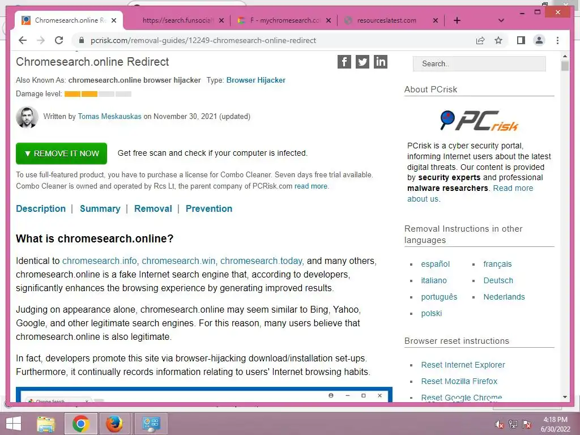Click the browser forward arrow
The width and height of the screenshot is (580, 435).
pos(41,40)
